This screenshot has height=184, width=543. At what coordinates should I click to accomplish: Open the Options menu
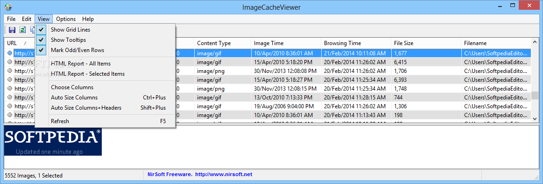click(66, 19)
